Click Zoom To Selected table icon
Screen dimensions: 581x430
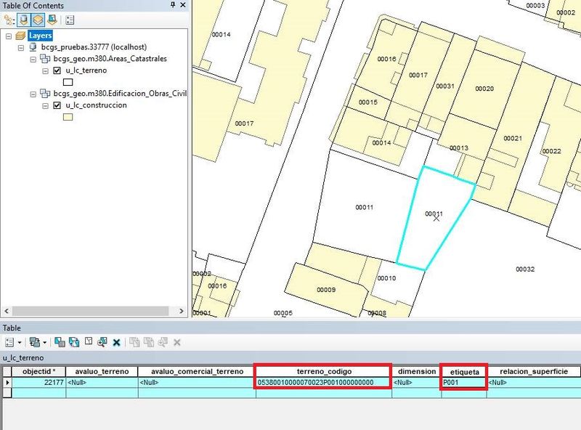tap(102, 342)
